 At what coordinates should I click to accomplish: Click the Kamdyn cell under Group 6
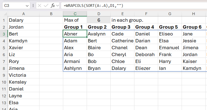tap(193, 68)
